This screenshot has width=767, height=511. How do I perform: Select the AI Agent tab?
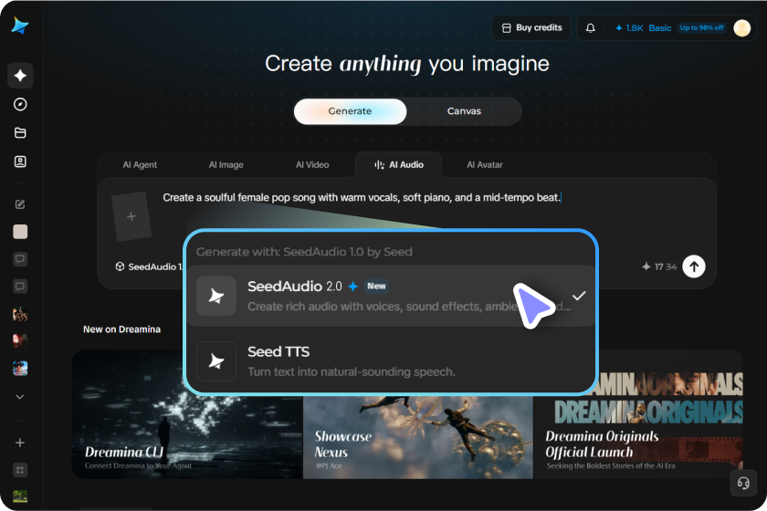pos(140,165)
